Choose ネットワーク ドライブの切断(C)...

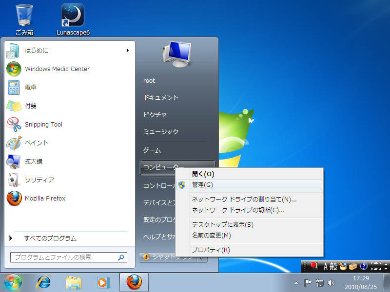point(249,210)
